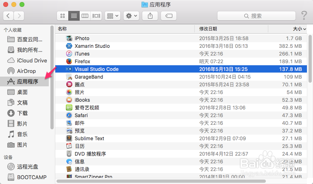Image resolution: width=313 pixels, height=184 pixels.
Task: Switch to Cover Flow view
Action: click(x=96, y=16)
